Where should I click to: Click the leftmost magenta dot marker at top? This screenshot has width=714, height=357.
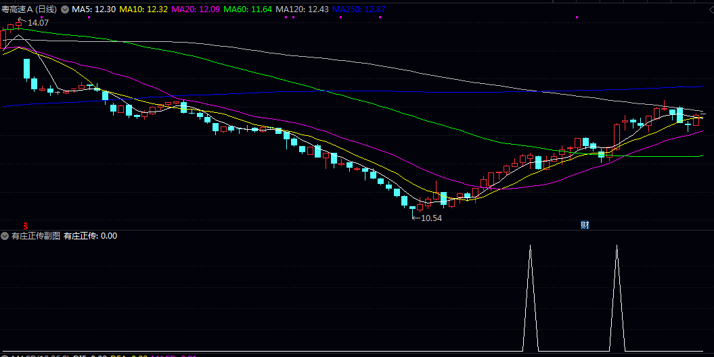42,17
